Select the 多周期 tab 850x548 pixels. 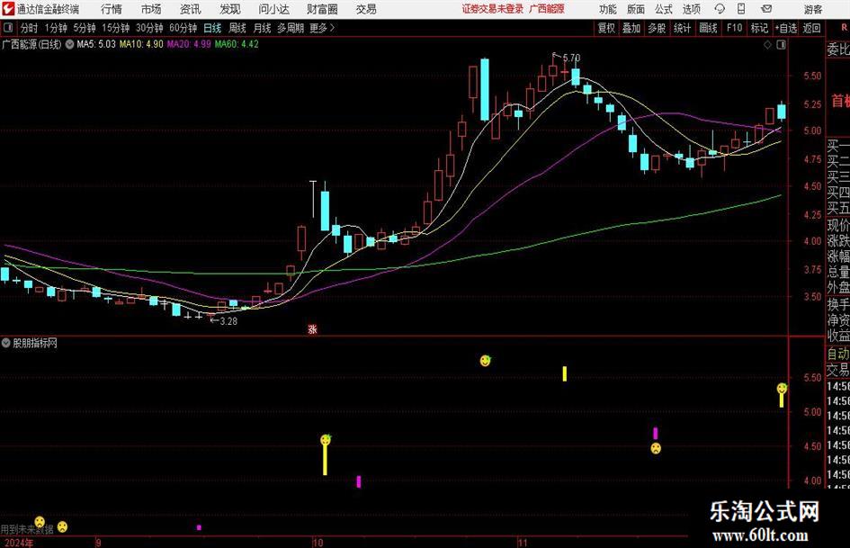pos(291,28)
